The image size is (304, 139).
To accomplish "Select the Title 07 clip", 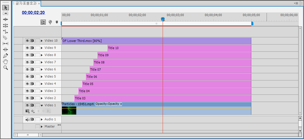I will (170, 69).
